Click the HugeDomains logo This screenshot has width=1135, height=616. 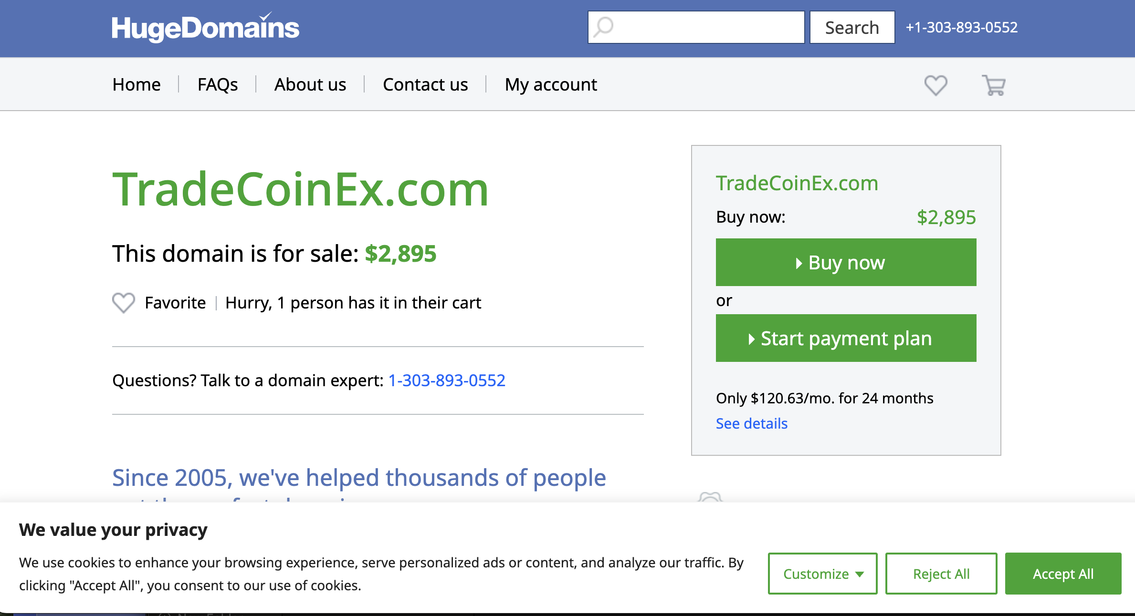pos(205,28)
